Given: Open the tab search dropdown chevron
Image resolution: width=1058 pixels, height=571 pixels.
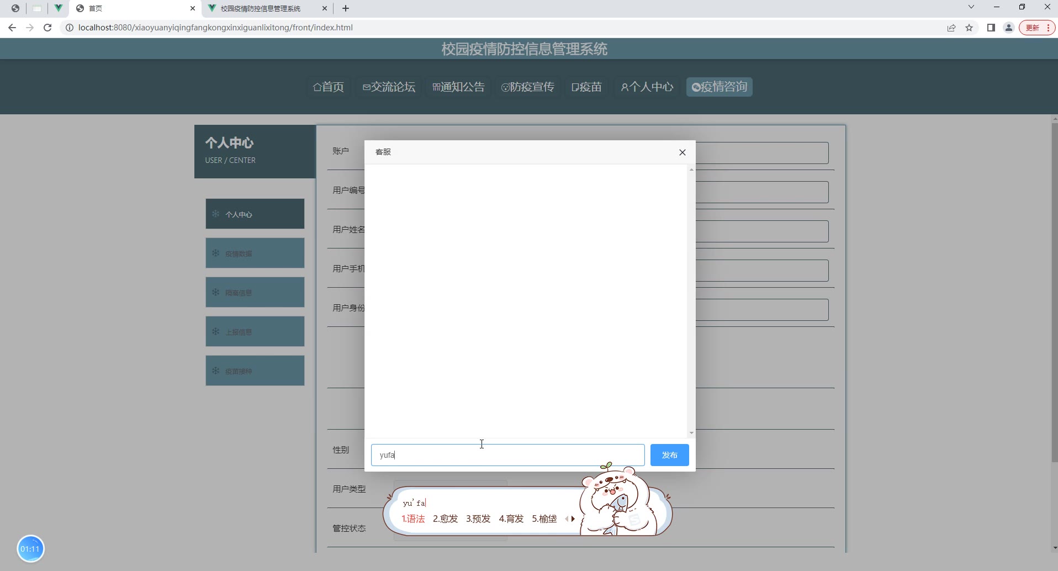Looking at the screenshot, I should [x=971, y=7].
